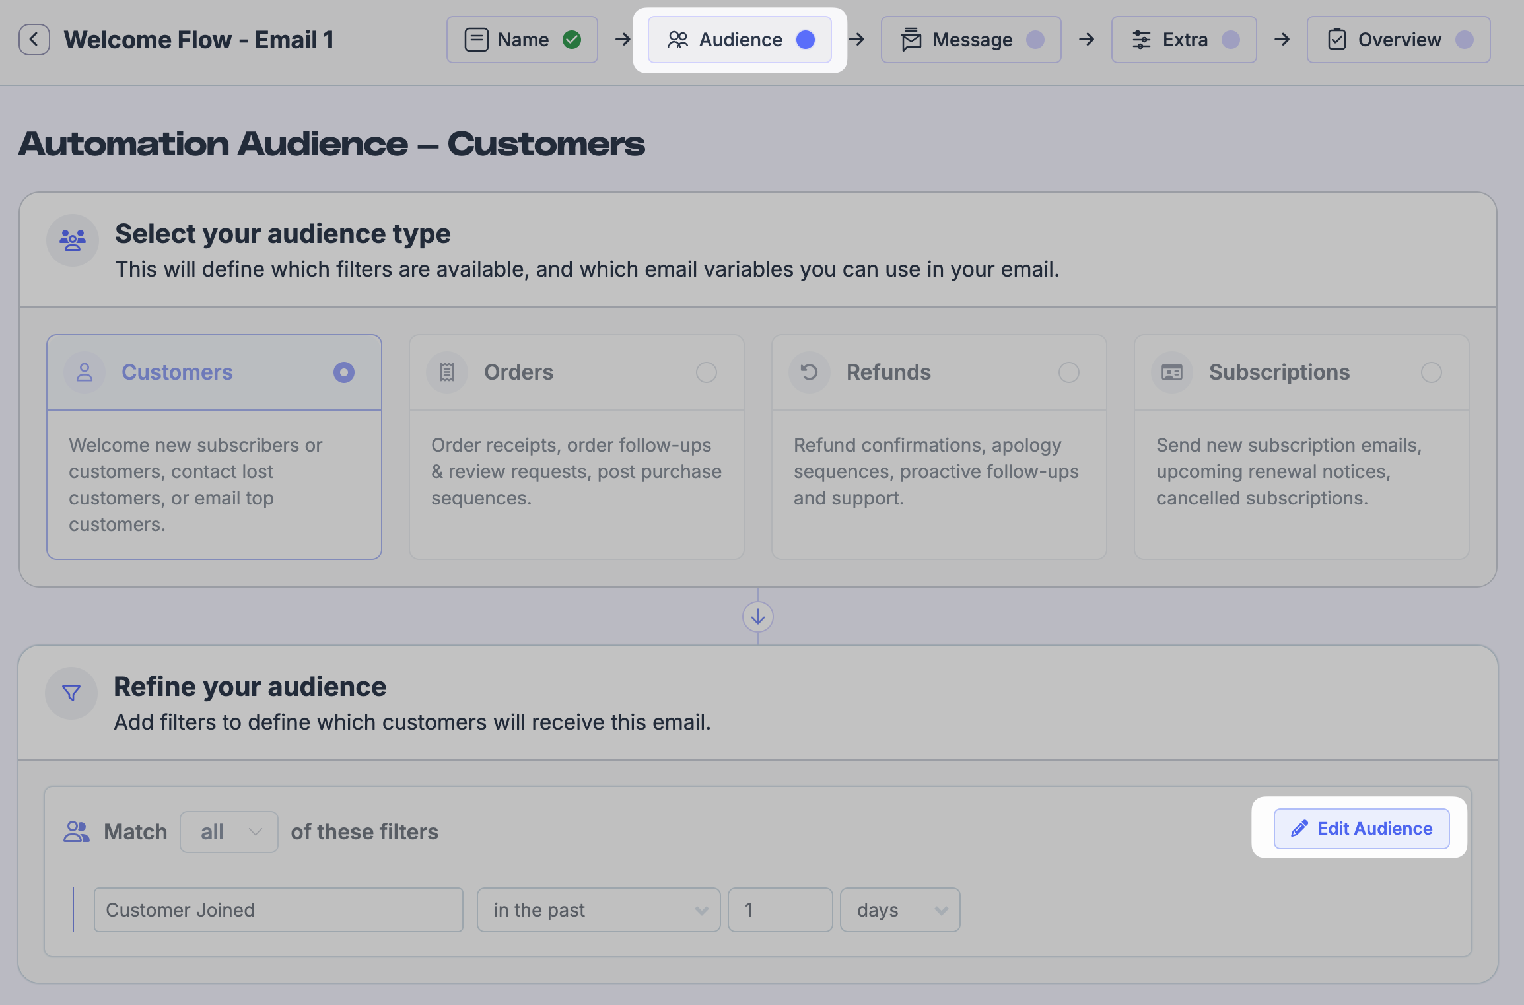The height and width of the screenshot is (1005, 1524).
Task: Click the Audience people icon in stepper
Action: pos(677,40)
